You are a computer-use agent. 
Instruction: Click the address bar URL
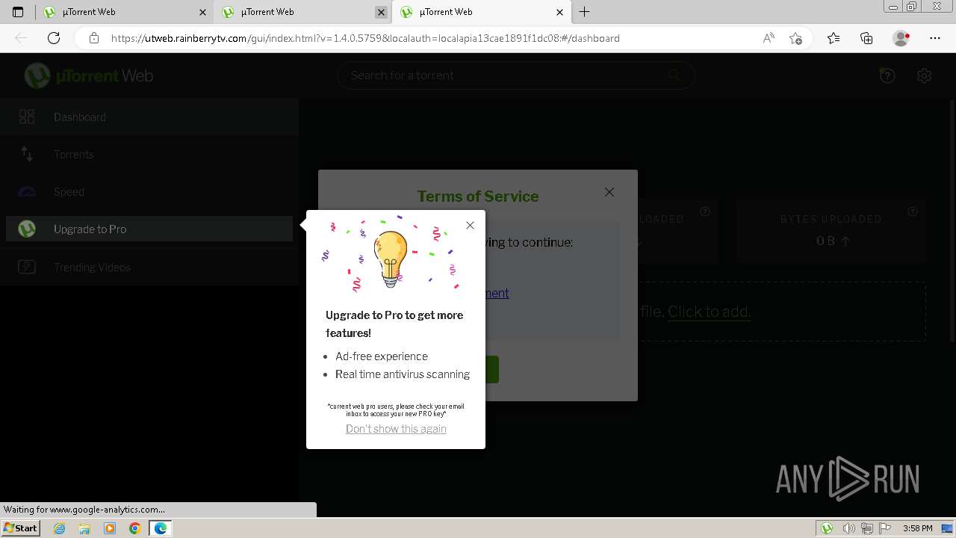tap(365, 38)
